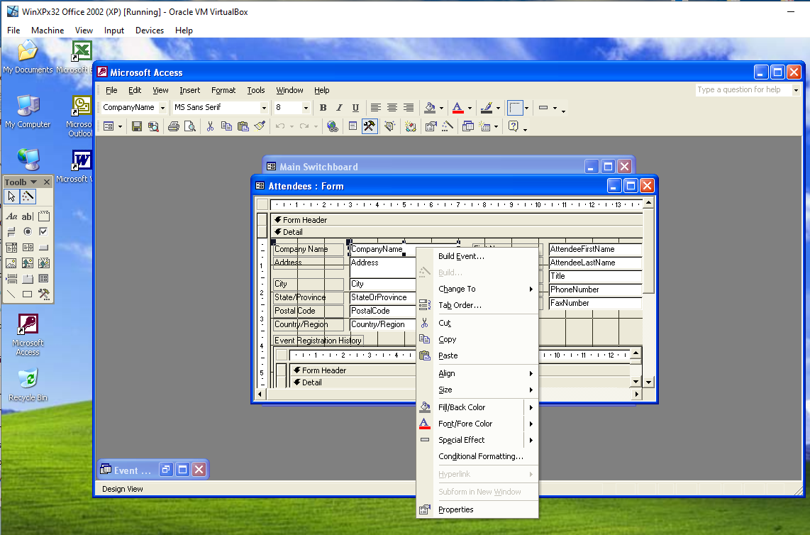Open the Format menu in Access
This screenshot has width=810, height=535.
click(x=223, y=90)
